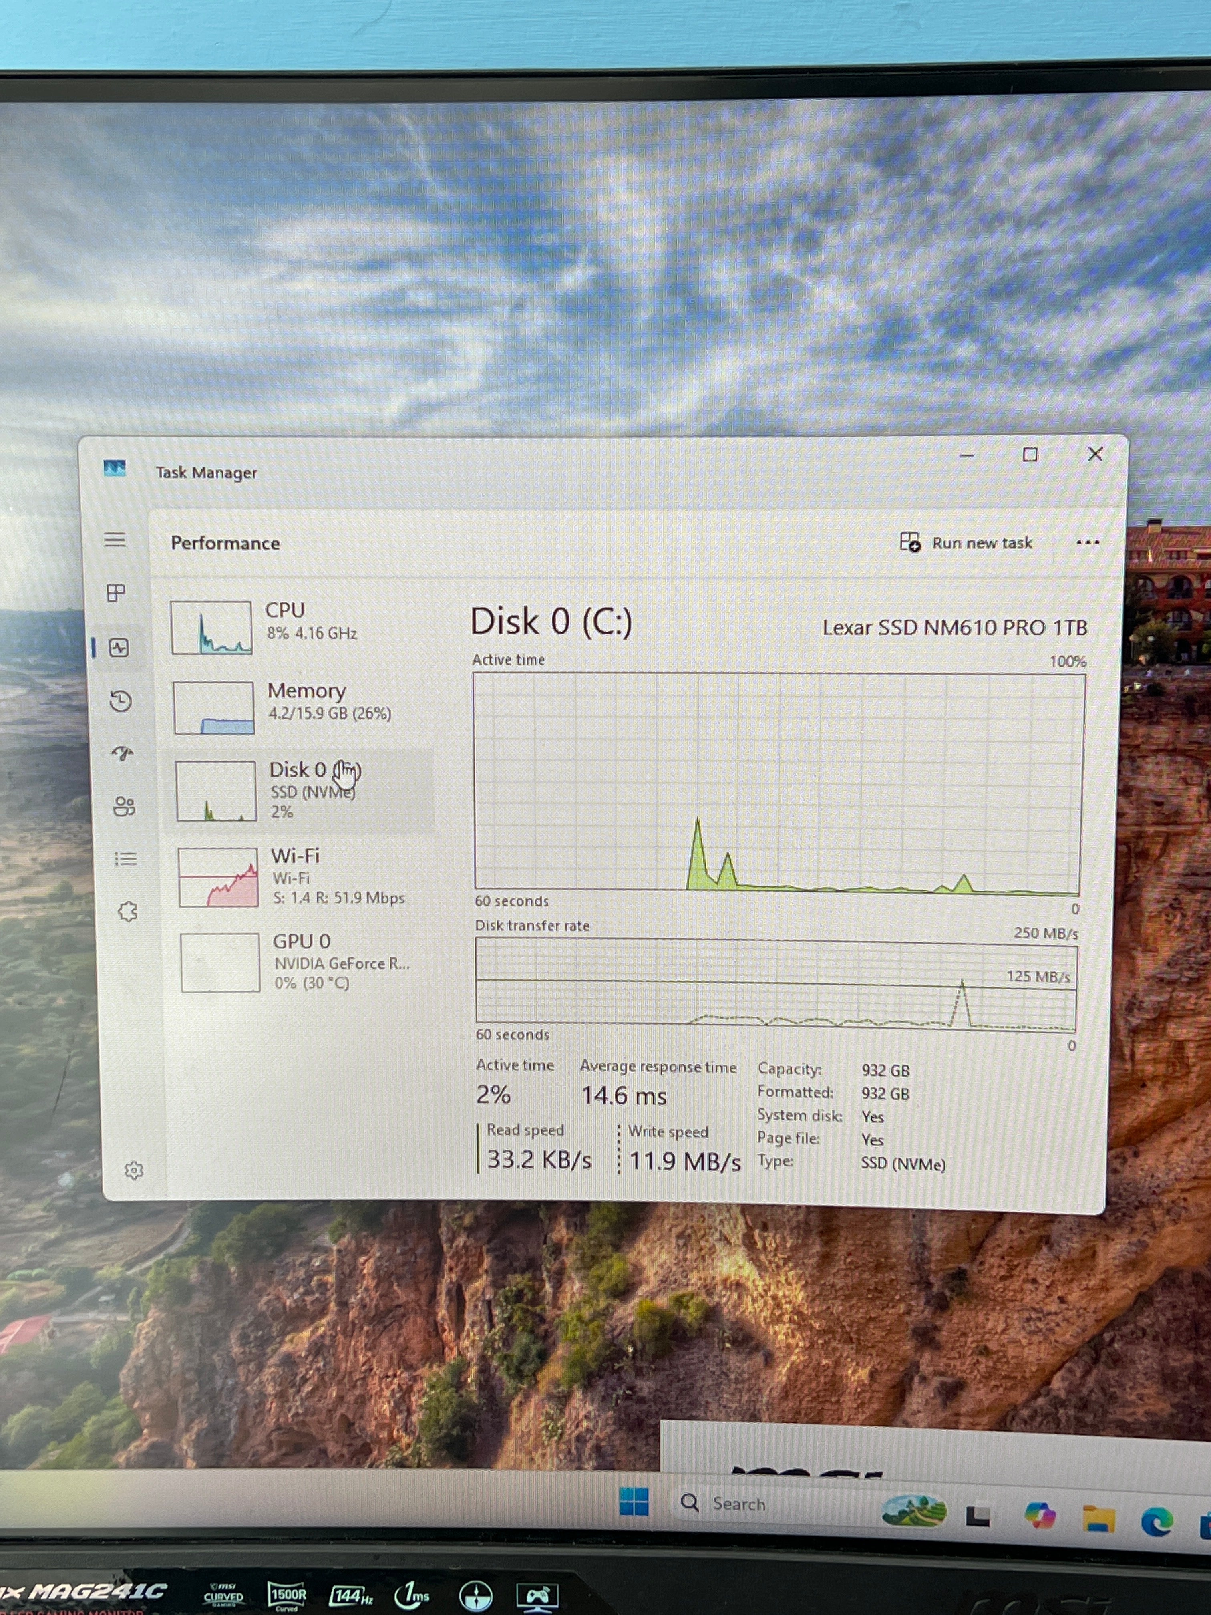Click the 14.6 ms average response time value
This screenshot has width=1211, height=1615.
tap(624, 1096)
